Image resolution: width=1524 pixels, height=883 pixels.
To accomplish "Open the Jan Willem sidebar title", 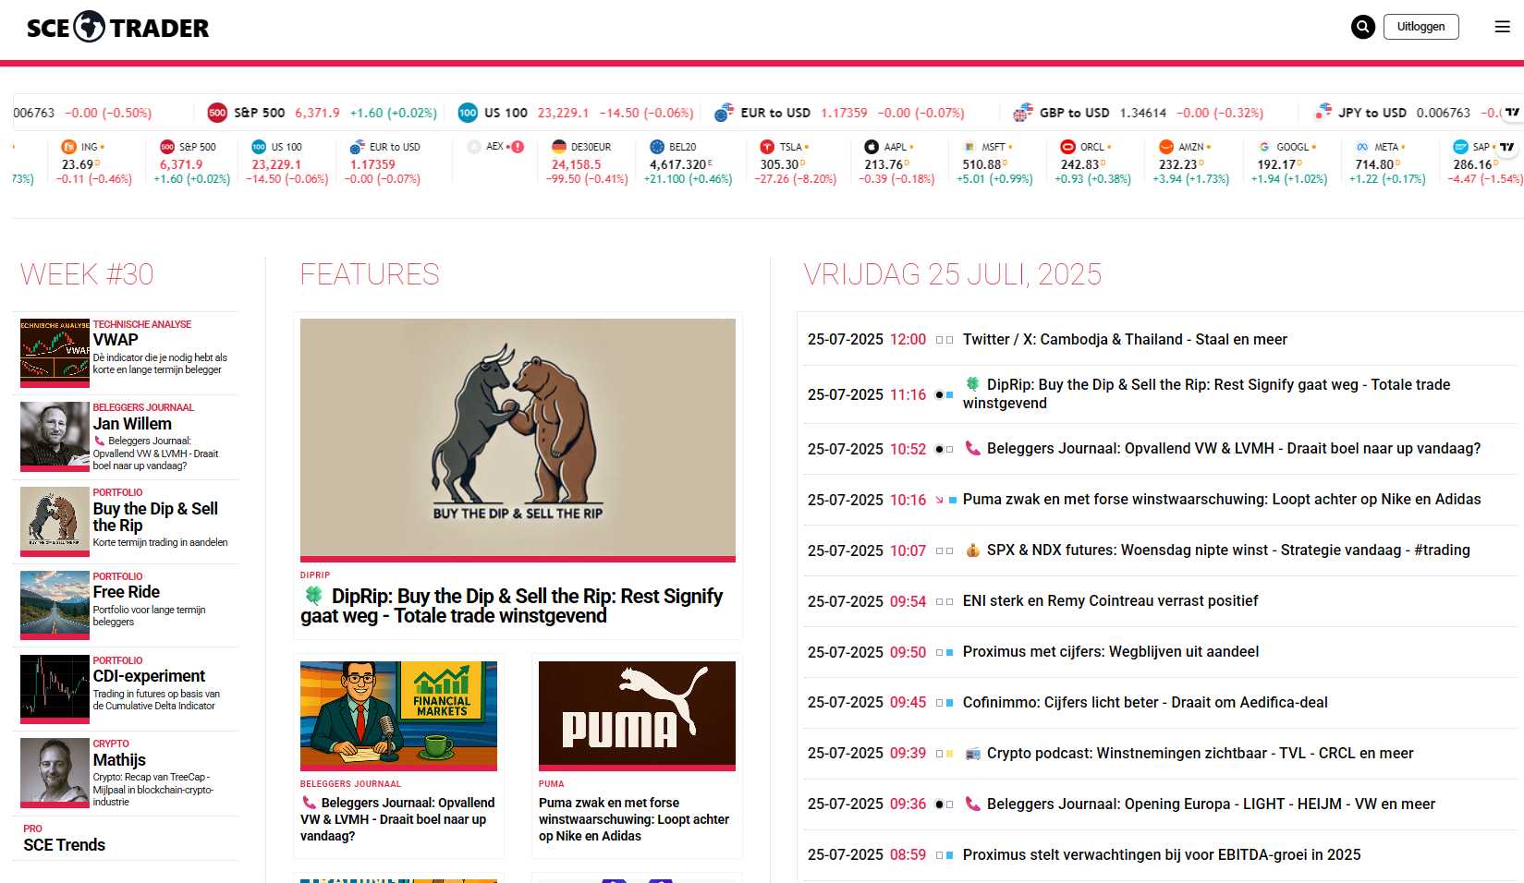I will (x=132, y=424).
